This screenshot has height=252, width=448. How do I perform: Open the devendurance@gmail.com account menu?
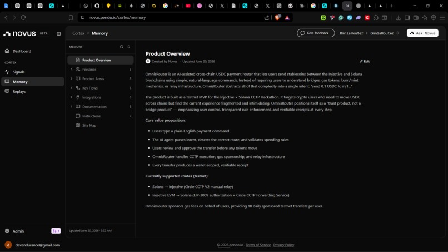pyautogui.click(x=37, y=245)
